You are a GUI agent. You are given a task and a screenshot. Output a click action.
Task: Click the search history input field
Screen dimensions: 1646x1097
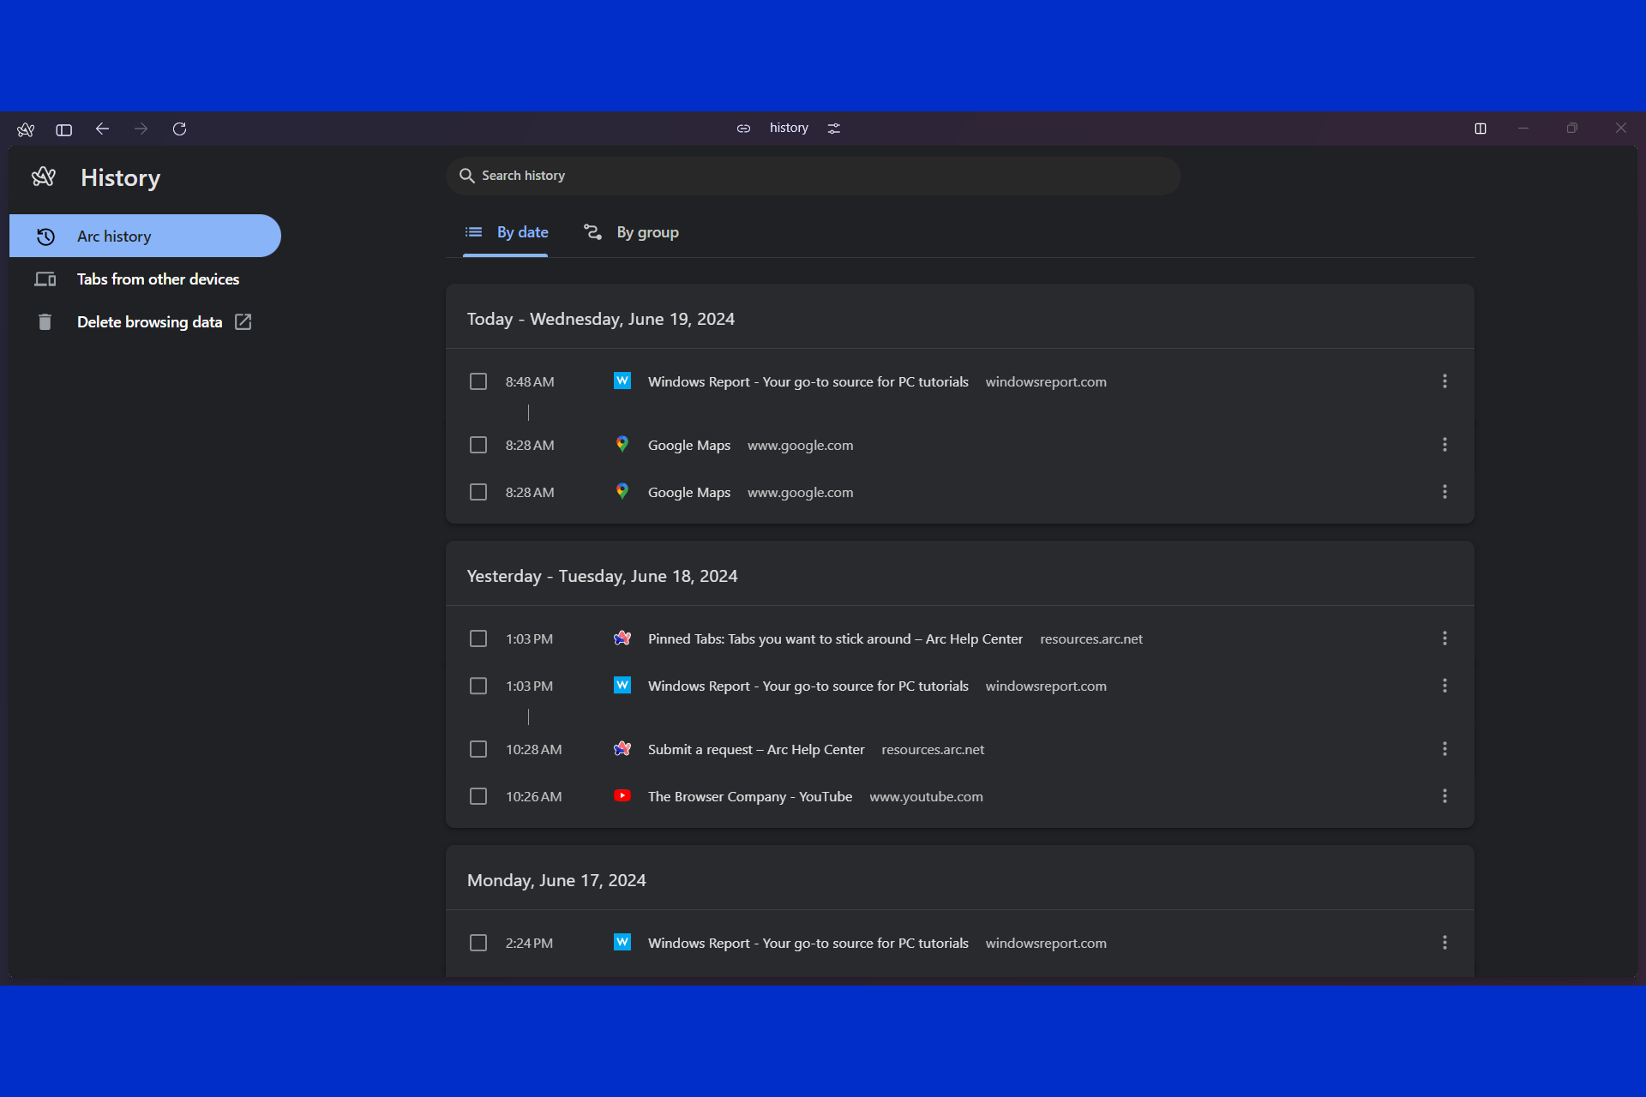click(814, 175)
